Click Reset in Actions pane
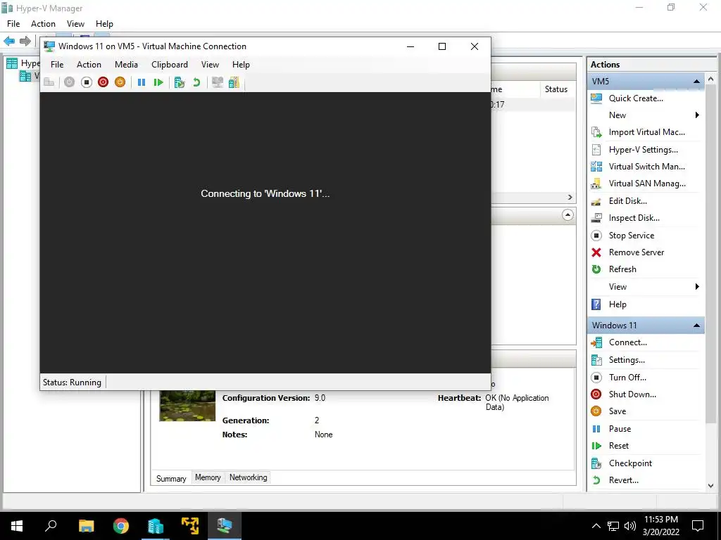 point(618,446)
